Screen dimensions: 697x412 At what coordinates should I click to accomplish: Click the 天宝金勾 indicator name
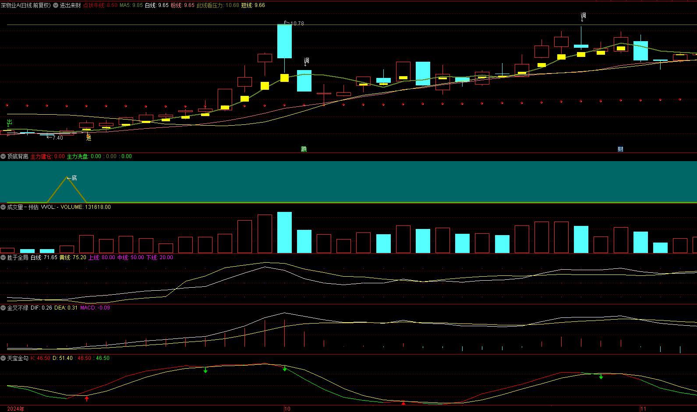[x=18, y=358]
